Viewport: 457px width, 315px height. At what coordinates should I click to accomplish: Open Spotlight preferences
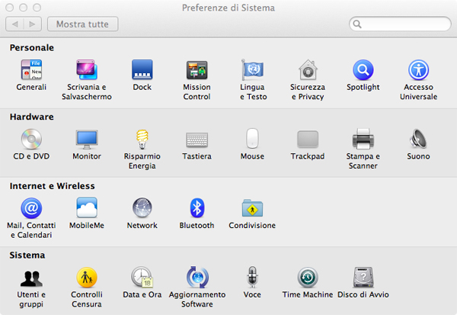[363, 71]
